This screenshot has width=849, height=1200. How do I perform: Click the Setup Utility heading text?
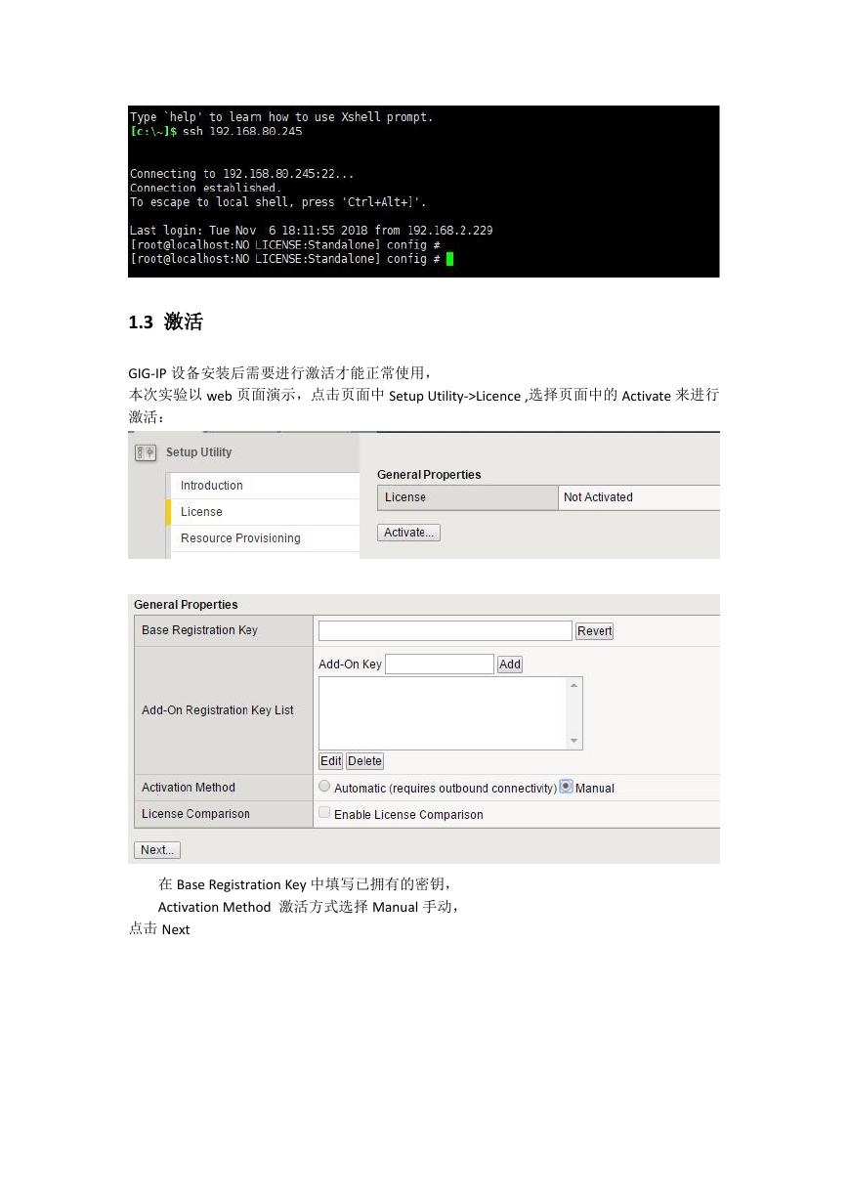pos(199,452)
